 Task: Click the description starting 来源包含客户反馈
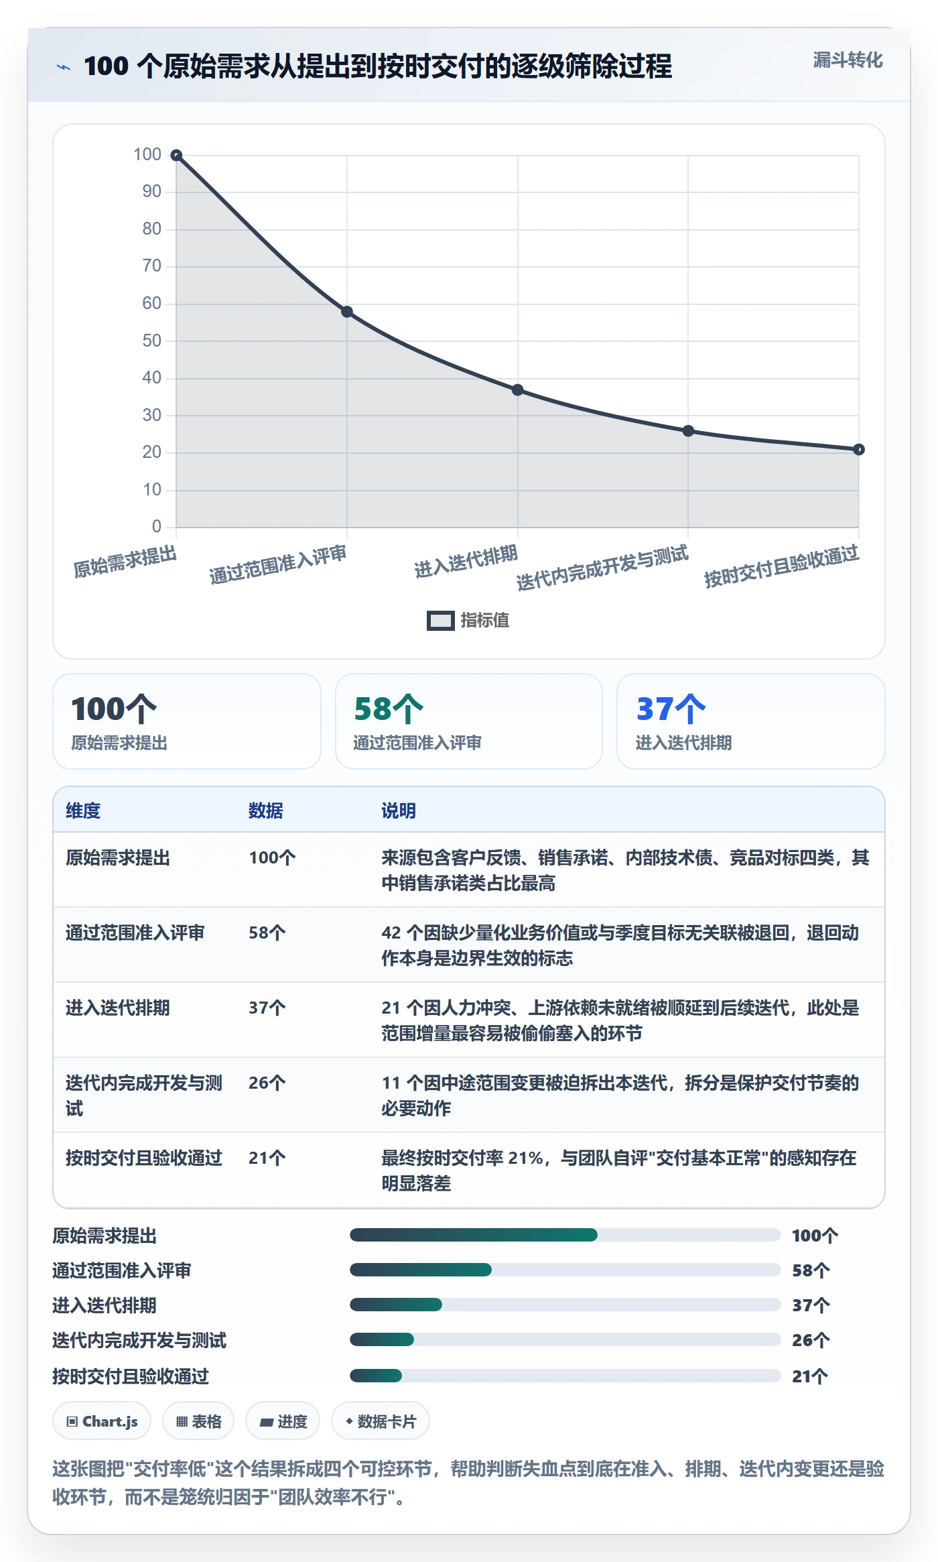pos(626,870)
